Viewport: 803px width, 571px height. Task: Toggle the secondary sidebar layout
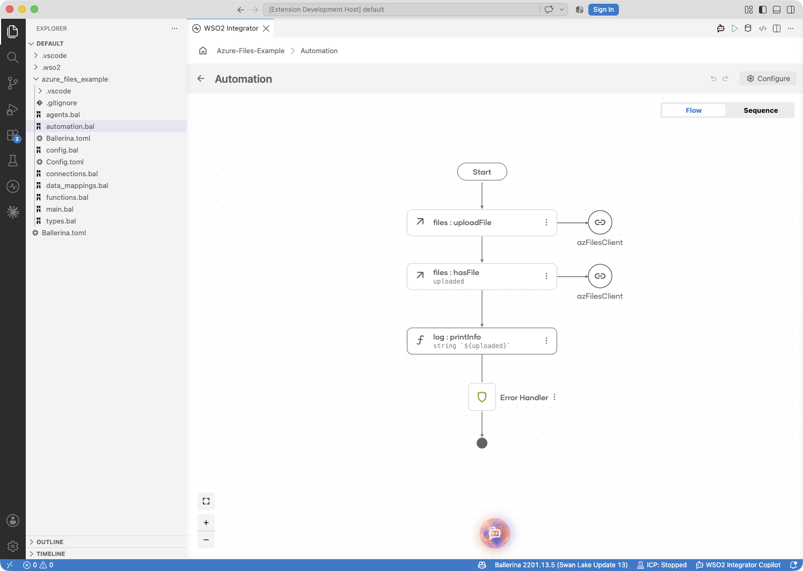(791, 10)
